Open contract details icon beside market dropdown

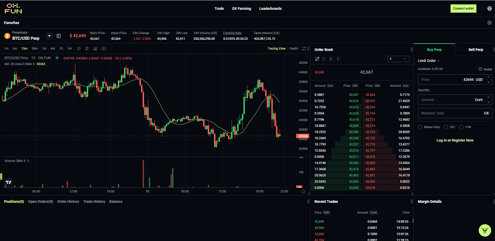coord(58,36)
